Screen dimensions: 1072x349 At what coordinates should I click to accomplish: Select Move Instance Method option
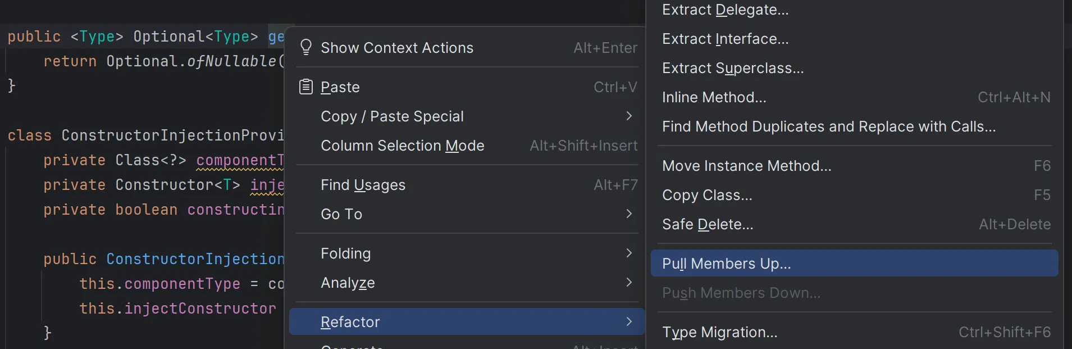coord(746,166)
